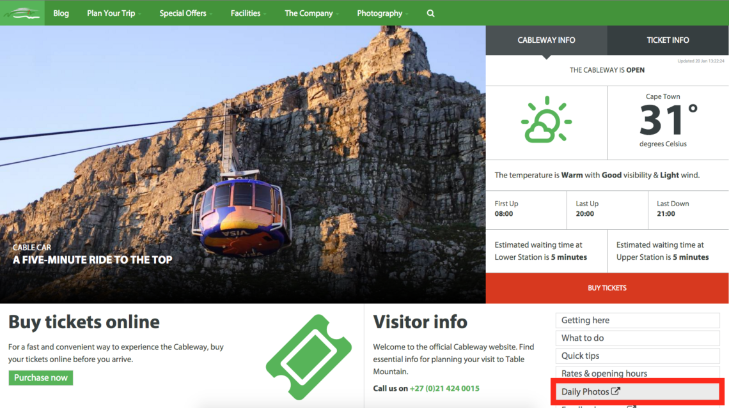This screenshot has width=729, height=408.
Task: Click the 'Buy tickets online' heading
Action: tap(84, 322)
